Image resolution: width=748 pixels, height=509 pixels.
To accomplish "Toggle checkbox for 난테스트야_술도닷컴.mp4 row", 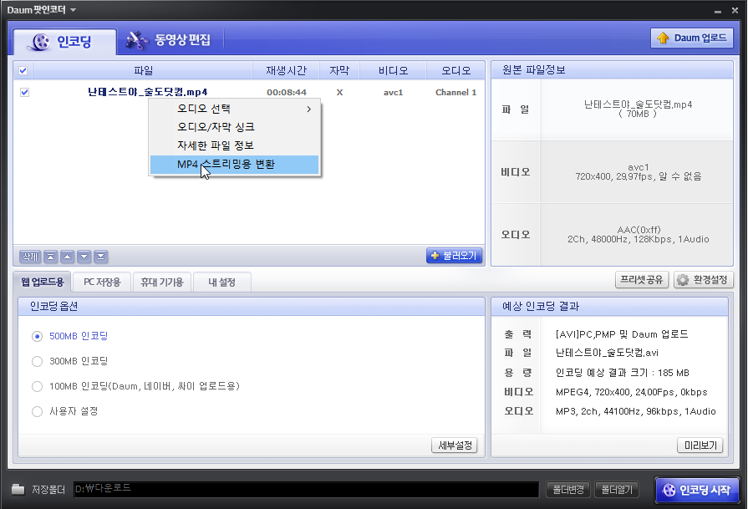I will tap(25, 92).
